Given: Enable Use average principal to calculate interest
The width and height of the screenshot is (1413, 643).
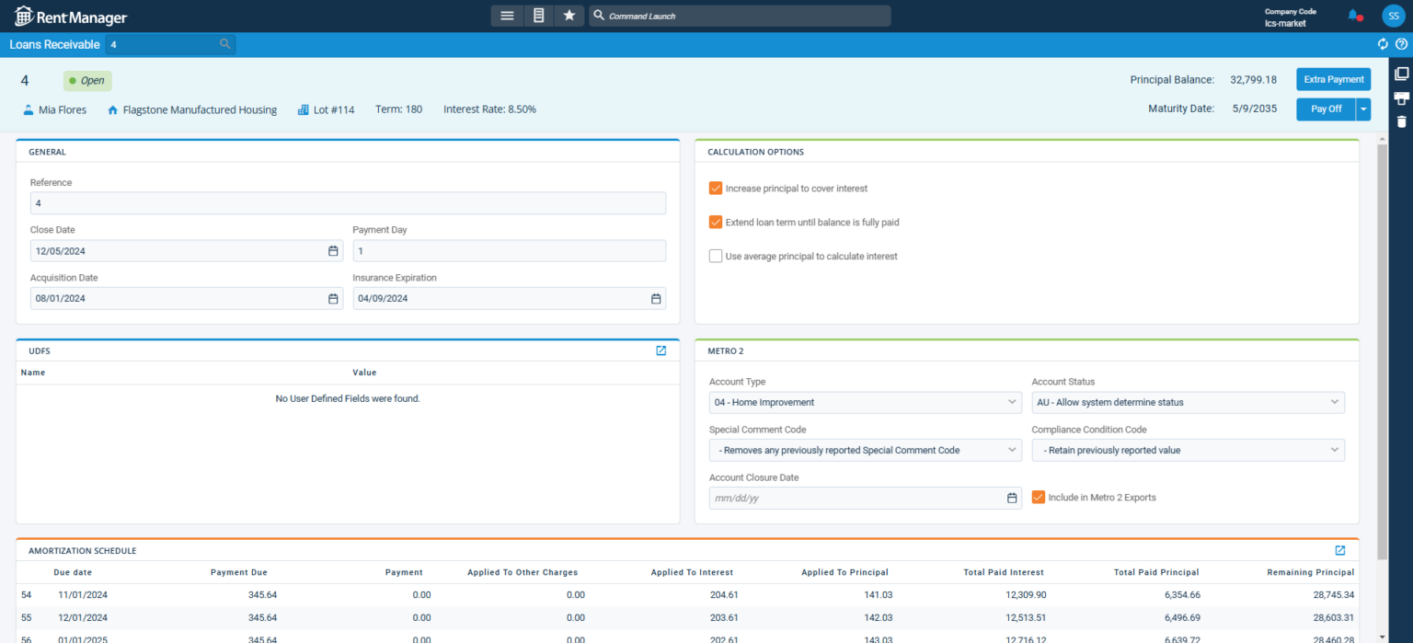Looking at the screenshot, I should point(716,257).
